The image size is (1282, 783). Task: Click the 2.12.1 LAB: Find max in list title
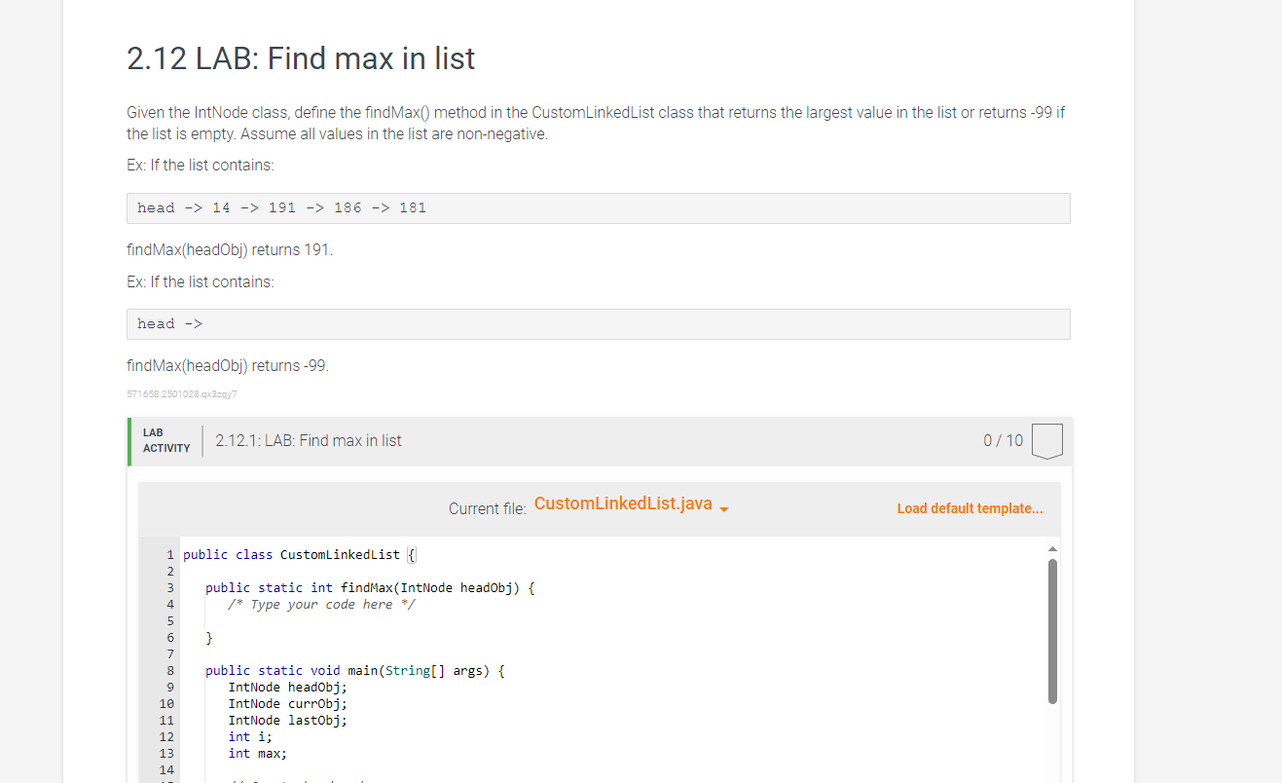click(308, 440)
